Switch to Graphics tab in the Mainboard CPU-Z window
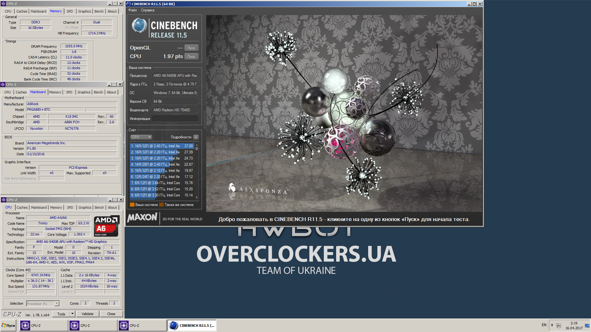Screen dimensions: 591x332 [84, 92]
